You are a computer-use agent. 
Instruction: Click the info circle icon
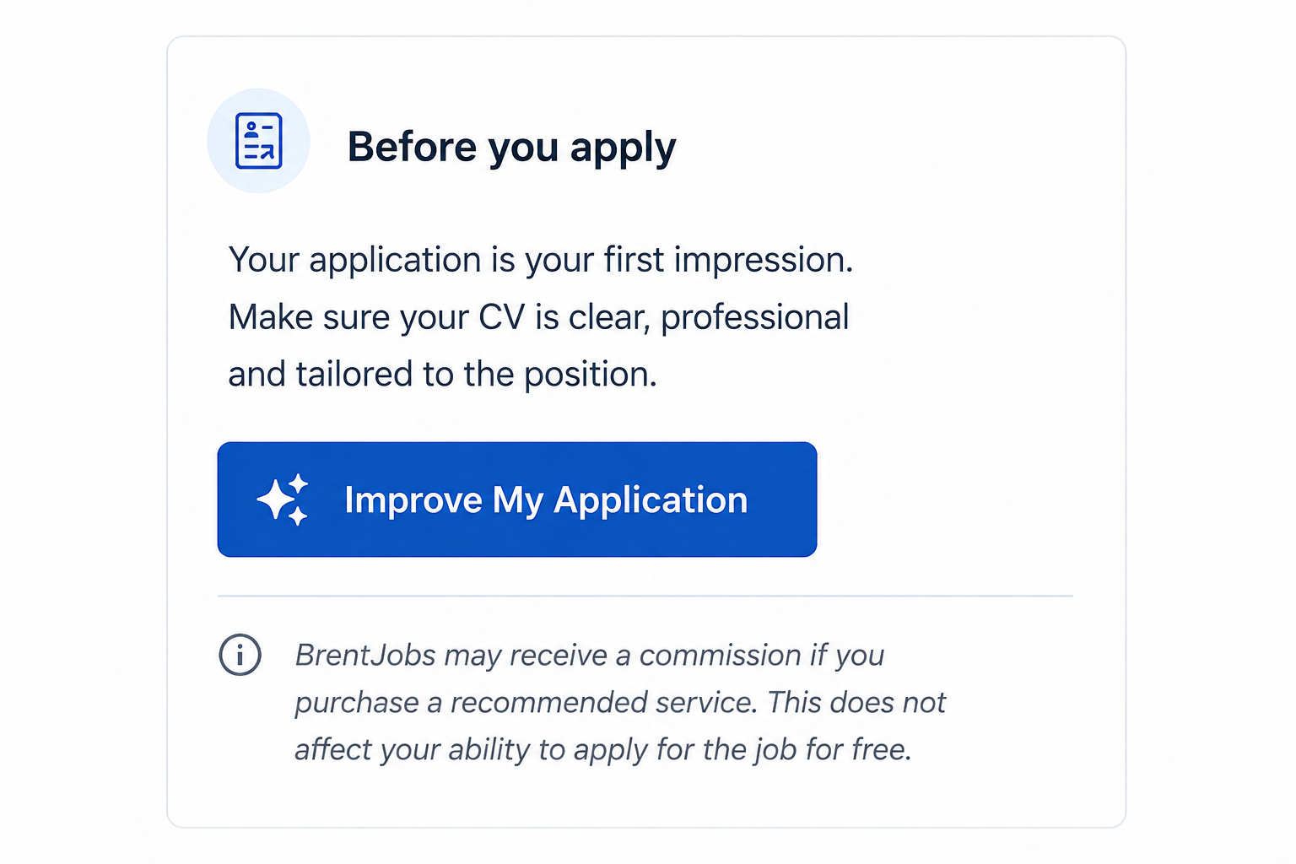point(240,655)
